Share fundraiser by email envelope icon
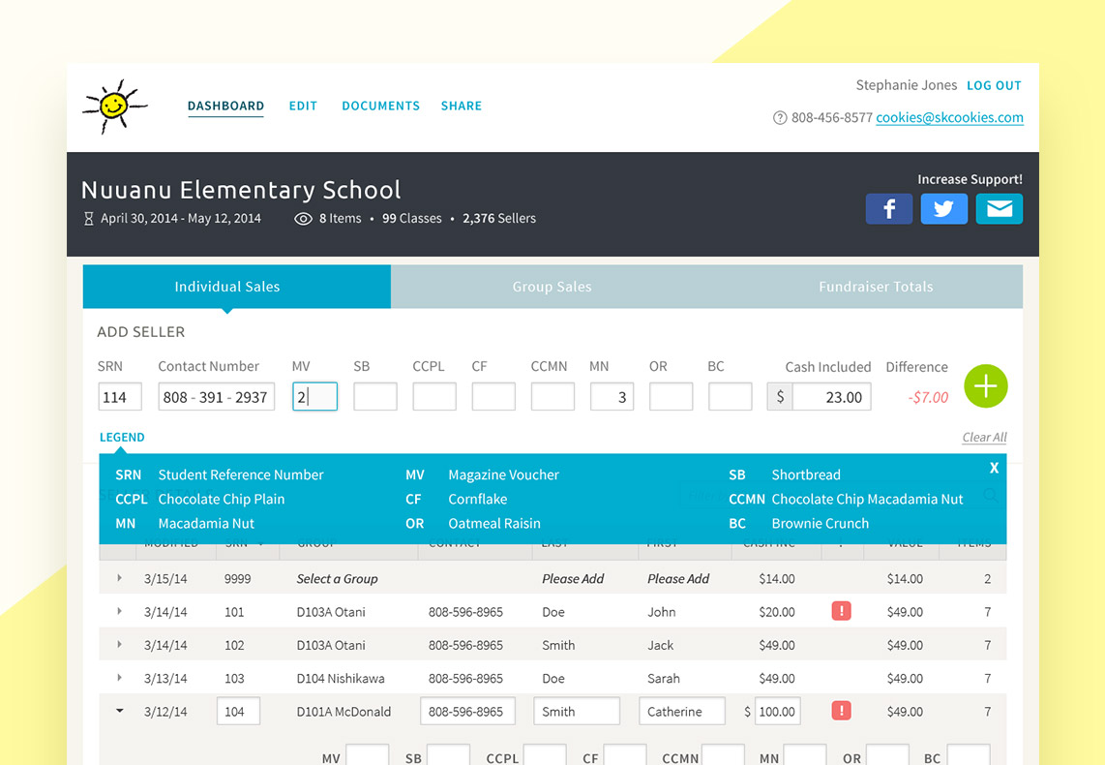This screenshot has width=1105, height=765. pyautogui.click(x=1000, y=209)
